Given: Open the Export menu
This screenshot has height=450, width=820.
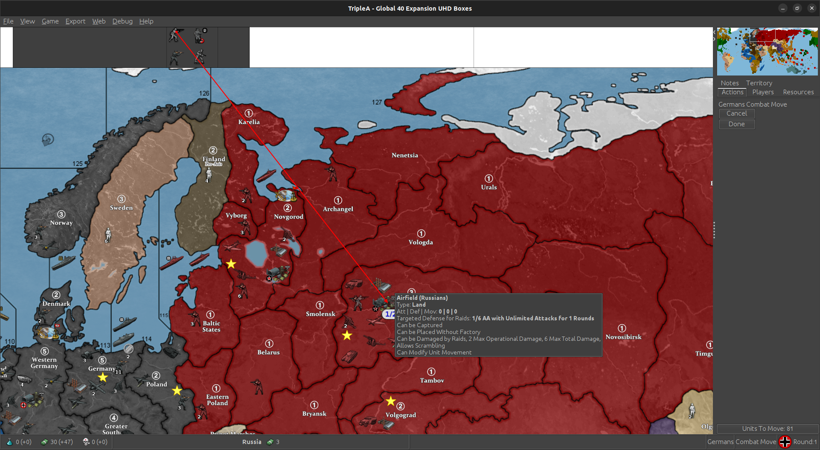Looking at the screenshot, I should pyautogui.click(x=75, y=21).
